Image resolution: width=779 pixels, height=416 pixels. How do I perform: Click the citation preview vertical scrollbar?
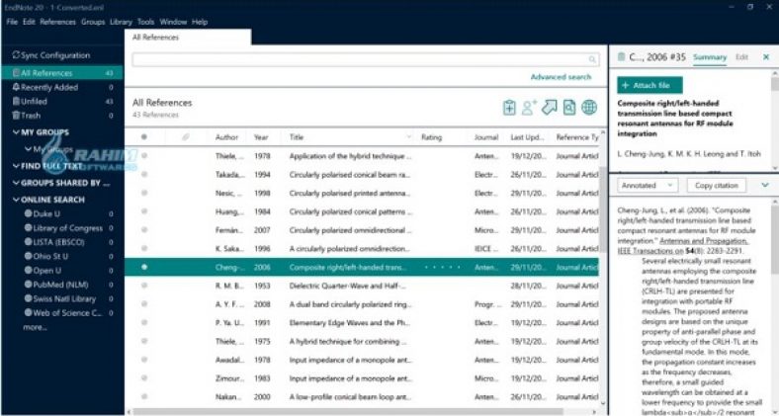[774, 238]
